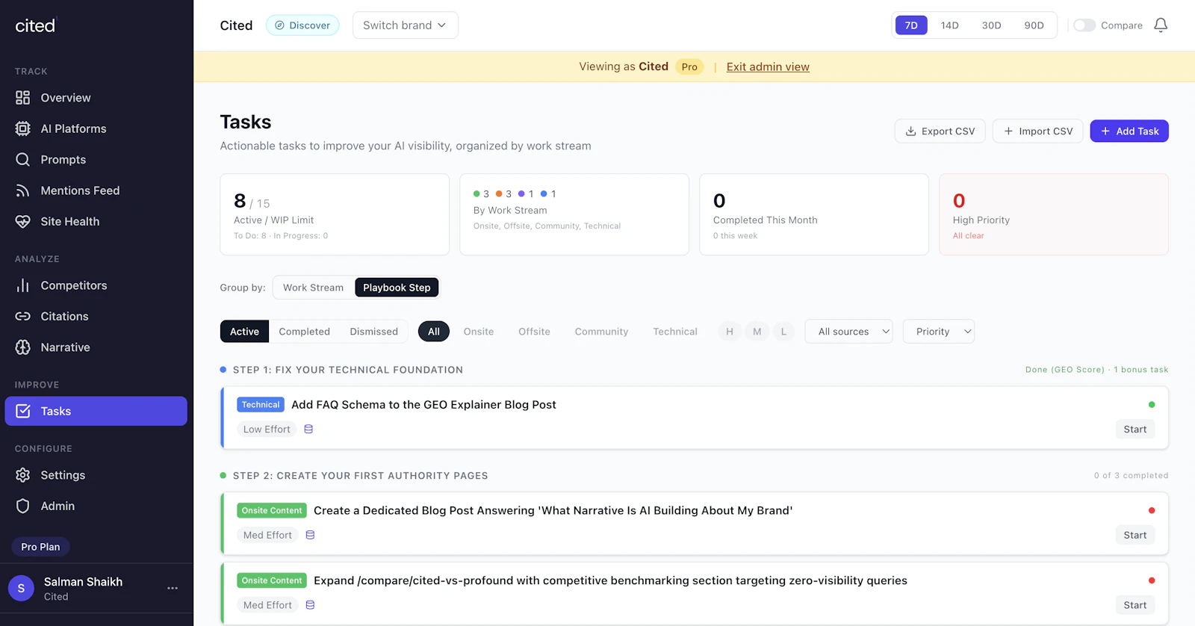This screenshot has height=626, width=1195.
Task: Click the Citations link icon
Action: pyautogui.click(x=23, y=317)
